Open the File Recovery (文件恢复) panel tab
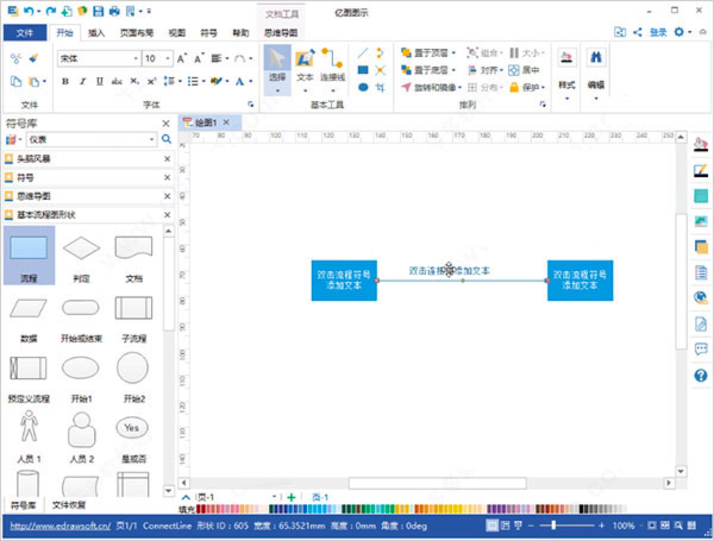Image resolution: width=714 pixels, height=541 pixels. (x=68, y=505)
